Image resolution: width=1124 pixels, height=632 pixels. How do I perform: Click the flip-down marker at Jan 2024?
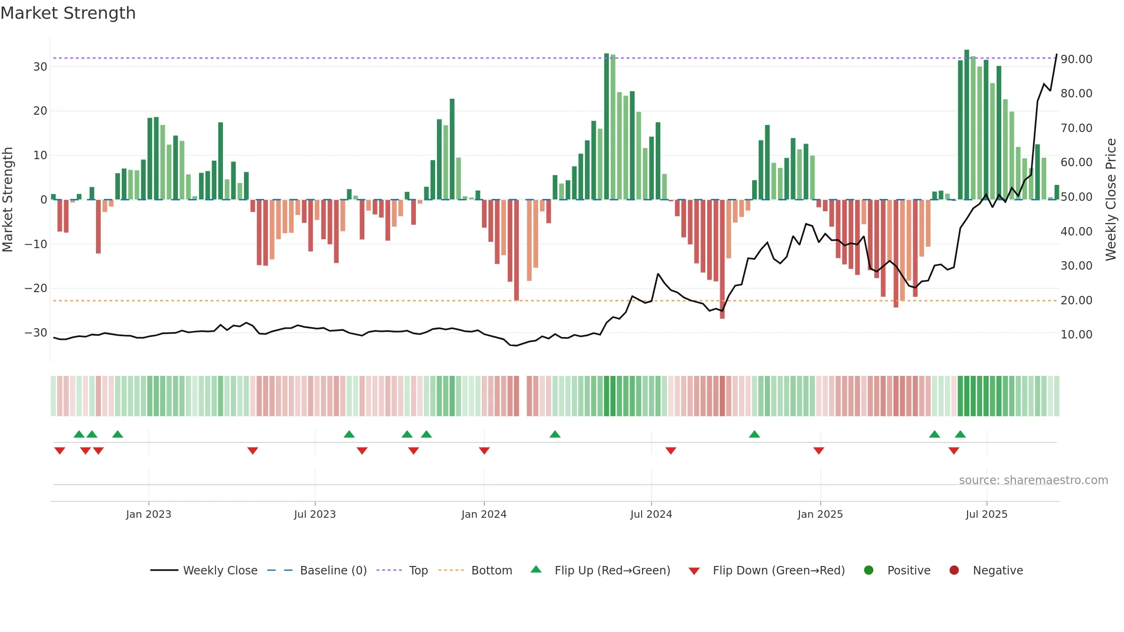484,451
